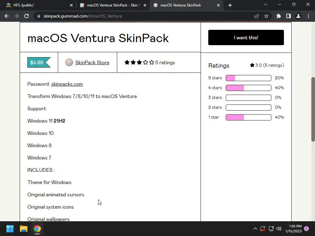Open the Extensions puzzle icon
Screen dimensions: 315x236
point(279,16)
